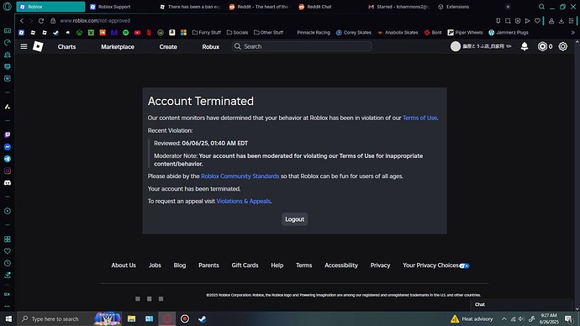Open the Roblox notifications bell

pos(525,46)
